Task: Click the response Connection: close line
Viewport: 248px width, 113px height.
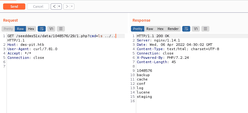Action: click(x=155, y=53)
